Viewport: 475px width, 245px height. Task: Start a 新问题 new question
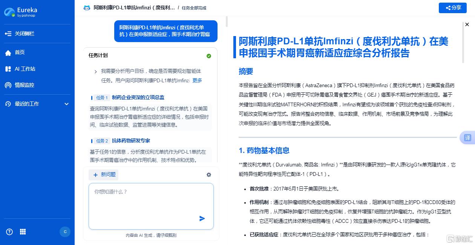(103, 175)
